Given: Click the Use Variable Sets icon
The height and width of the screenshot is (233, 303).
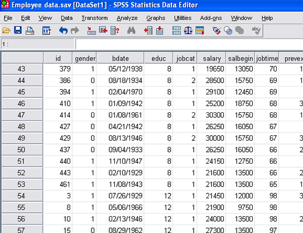Looking at the screenshot, I should point(228,31).
